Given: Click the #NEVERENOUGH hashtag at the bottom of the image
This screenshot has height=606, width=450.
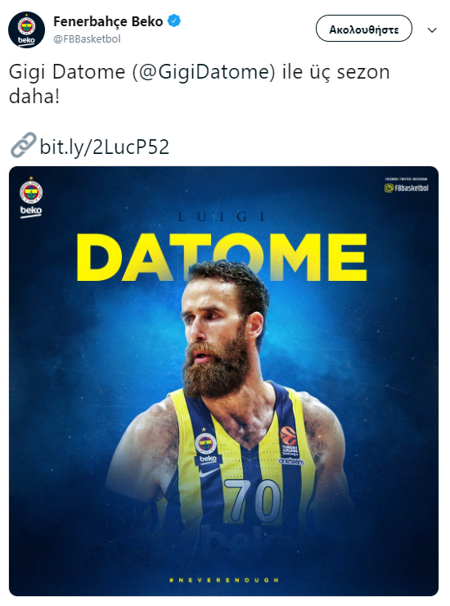Looking at the screenshot, I should coord(224,580).
